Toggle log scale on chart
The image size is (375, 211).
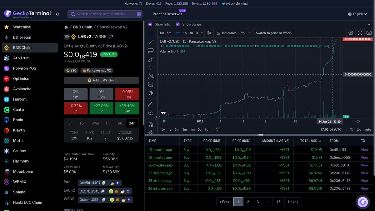click(x=359, y=129)
